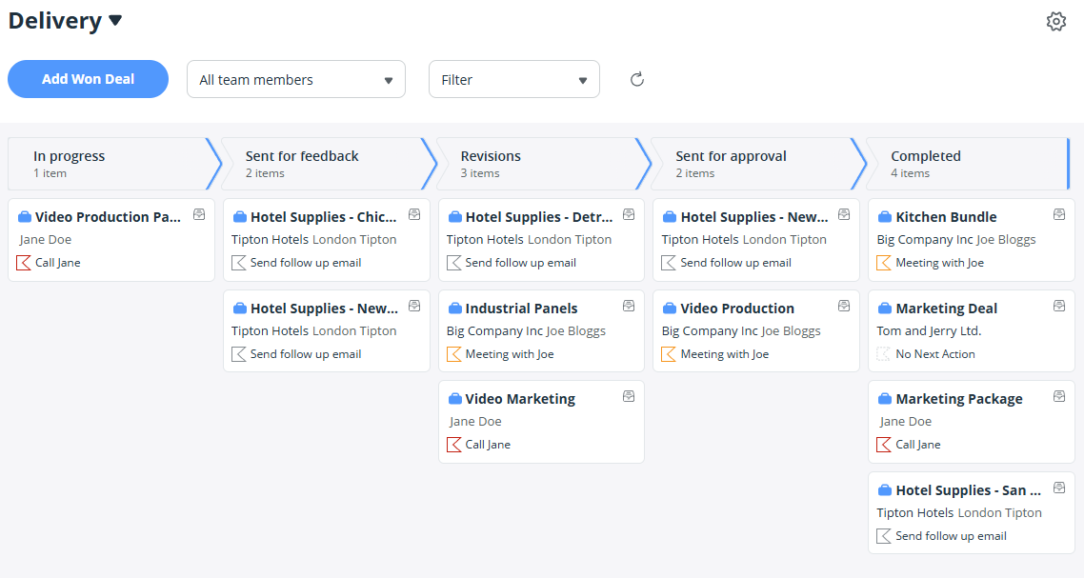Viewport: 1084px width, 578px height.
Task: Click grey flag icon on Hotel Supplies - San ... card
Action: click(884, 536)
